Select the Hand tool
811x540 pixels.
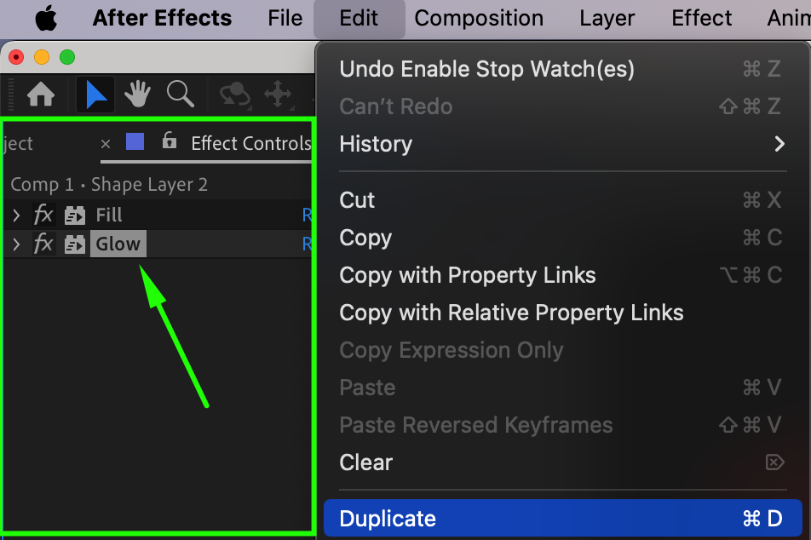tap(138, 95)
